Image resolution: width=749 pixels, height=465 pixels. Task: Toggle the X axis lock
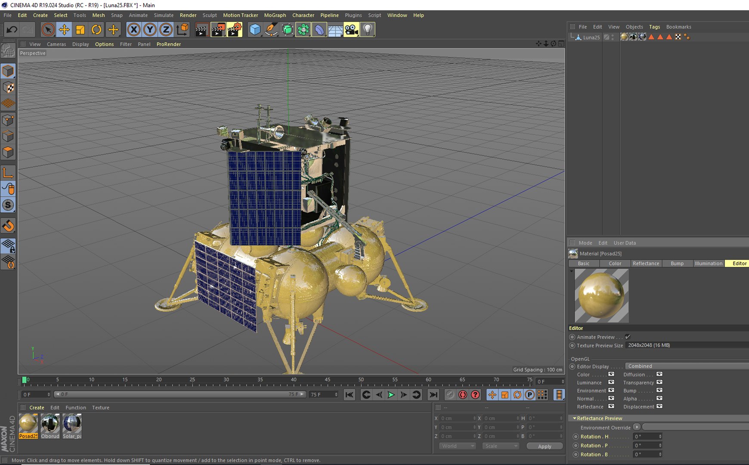click(x=134, y=30)
